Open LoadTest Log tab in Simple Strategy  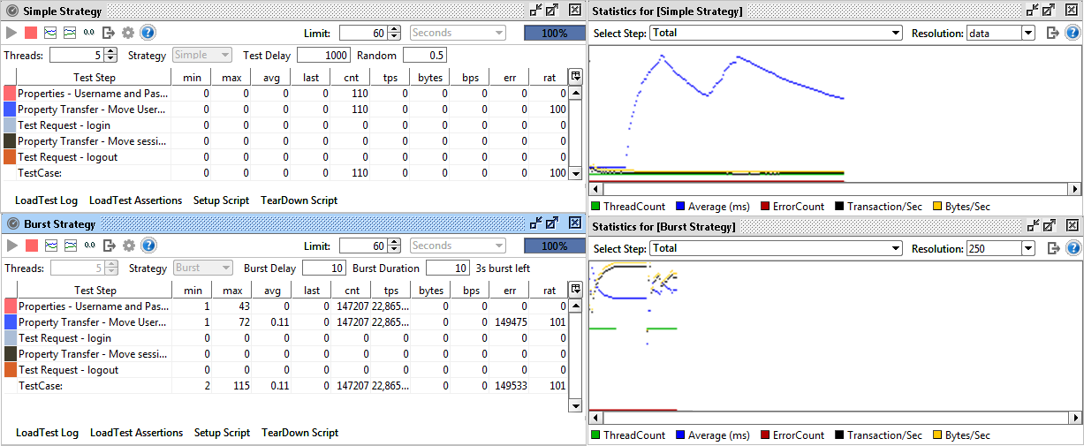(x=46, y=200)
